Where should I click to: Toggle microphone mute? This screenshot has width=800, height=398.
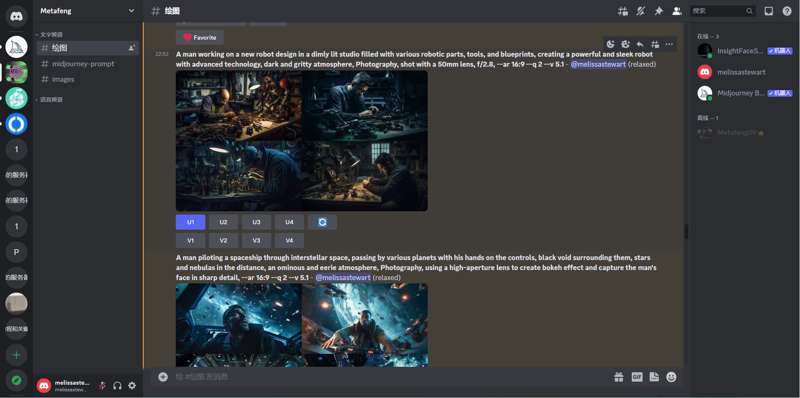[x=102, y=385]
